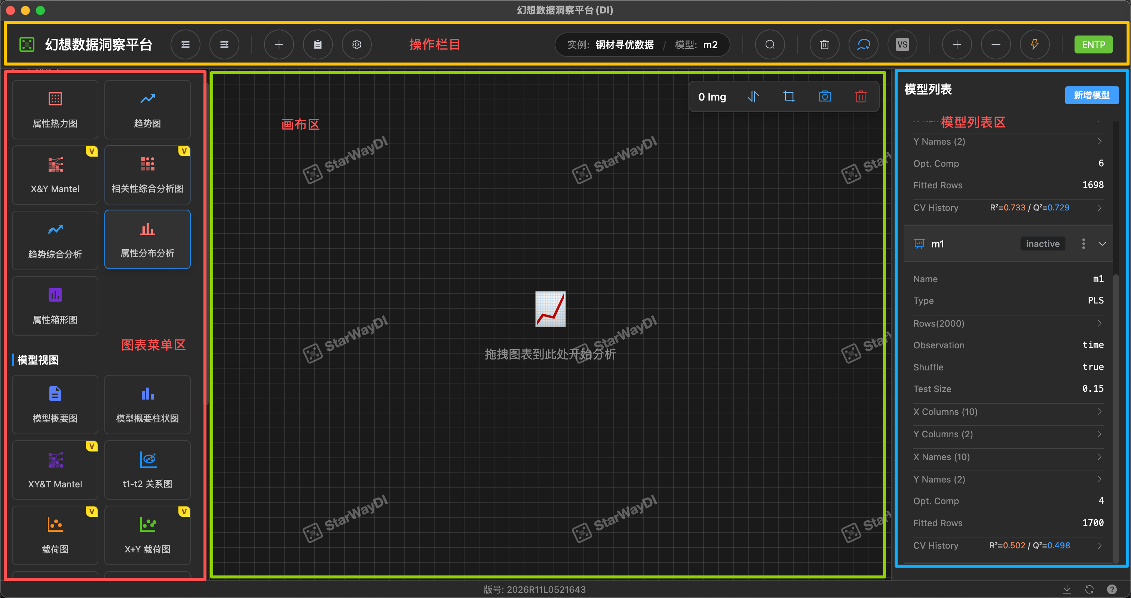Delete canvas images with red trash icon
The width and height of the screenshot is (1131, 598).
[x=861, y=96]
